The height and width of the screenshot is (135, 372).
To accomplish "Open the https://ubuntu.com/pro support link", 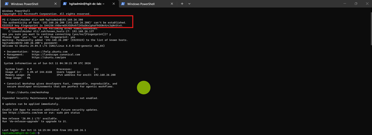I will pos(49,57).
